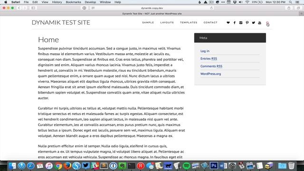Open CONTACT navigation item

210,22
